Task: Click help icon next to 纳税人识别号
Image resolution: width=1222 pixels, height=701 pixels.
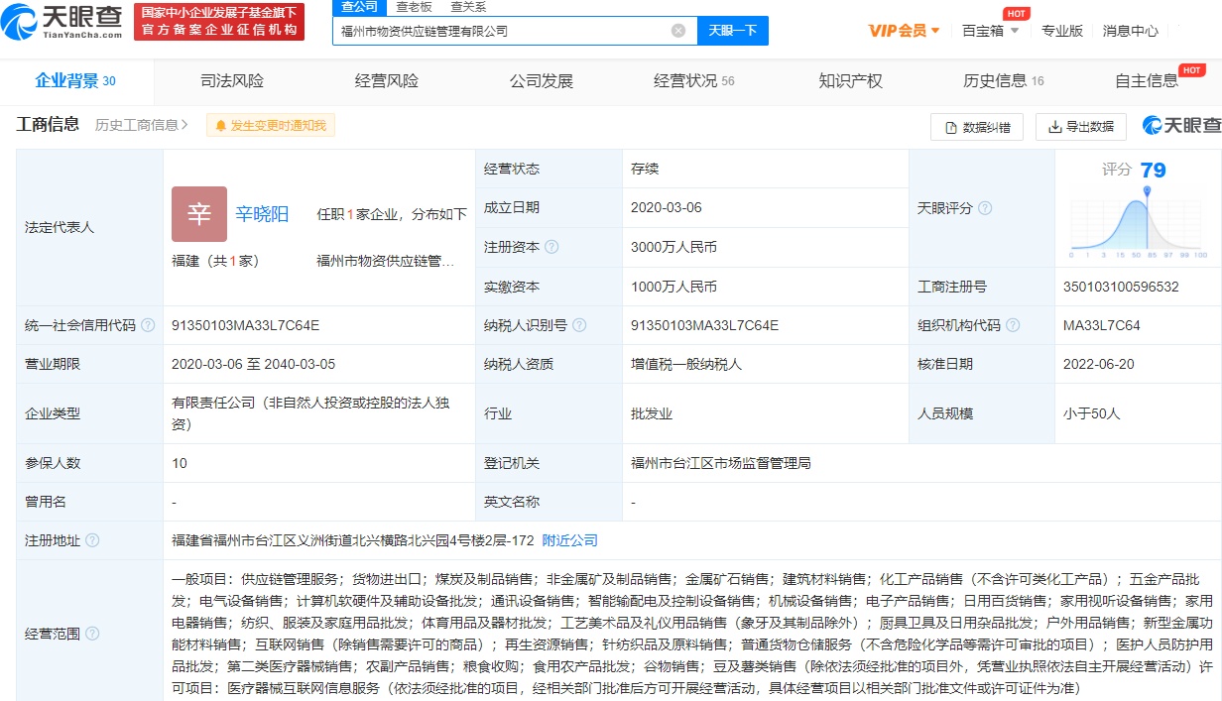Action: [x=579, y=325]
